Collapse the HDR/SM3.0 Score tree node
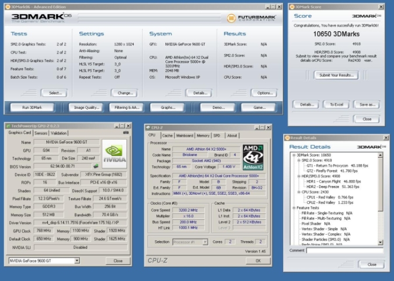The width and height of the screenshot is (394, 281). (299, 176)
